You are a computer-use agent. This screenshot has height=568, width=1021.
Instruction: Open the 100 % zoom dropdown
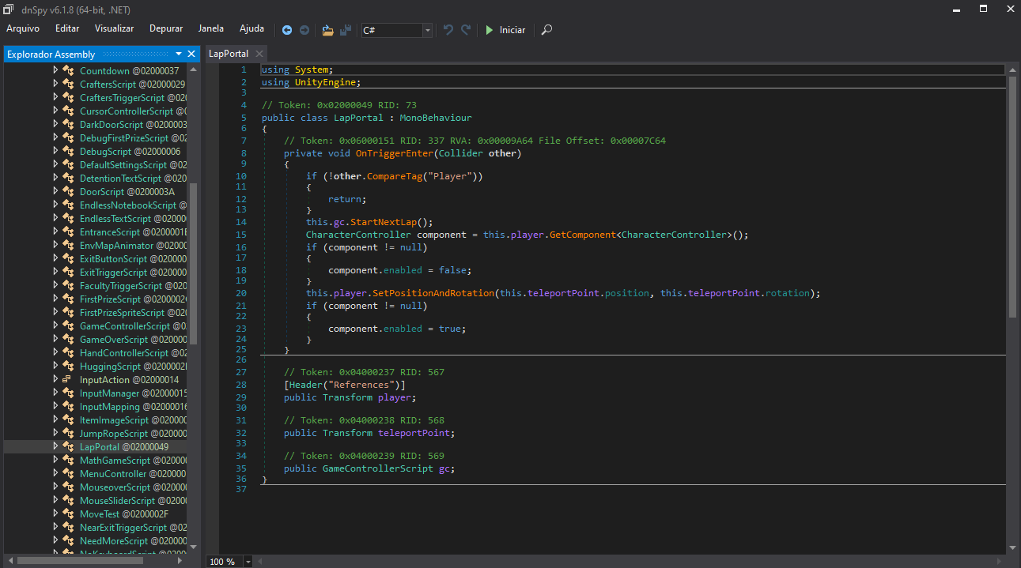(x=248, y=562)
